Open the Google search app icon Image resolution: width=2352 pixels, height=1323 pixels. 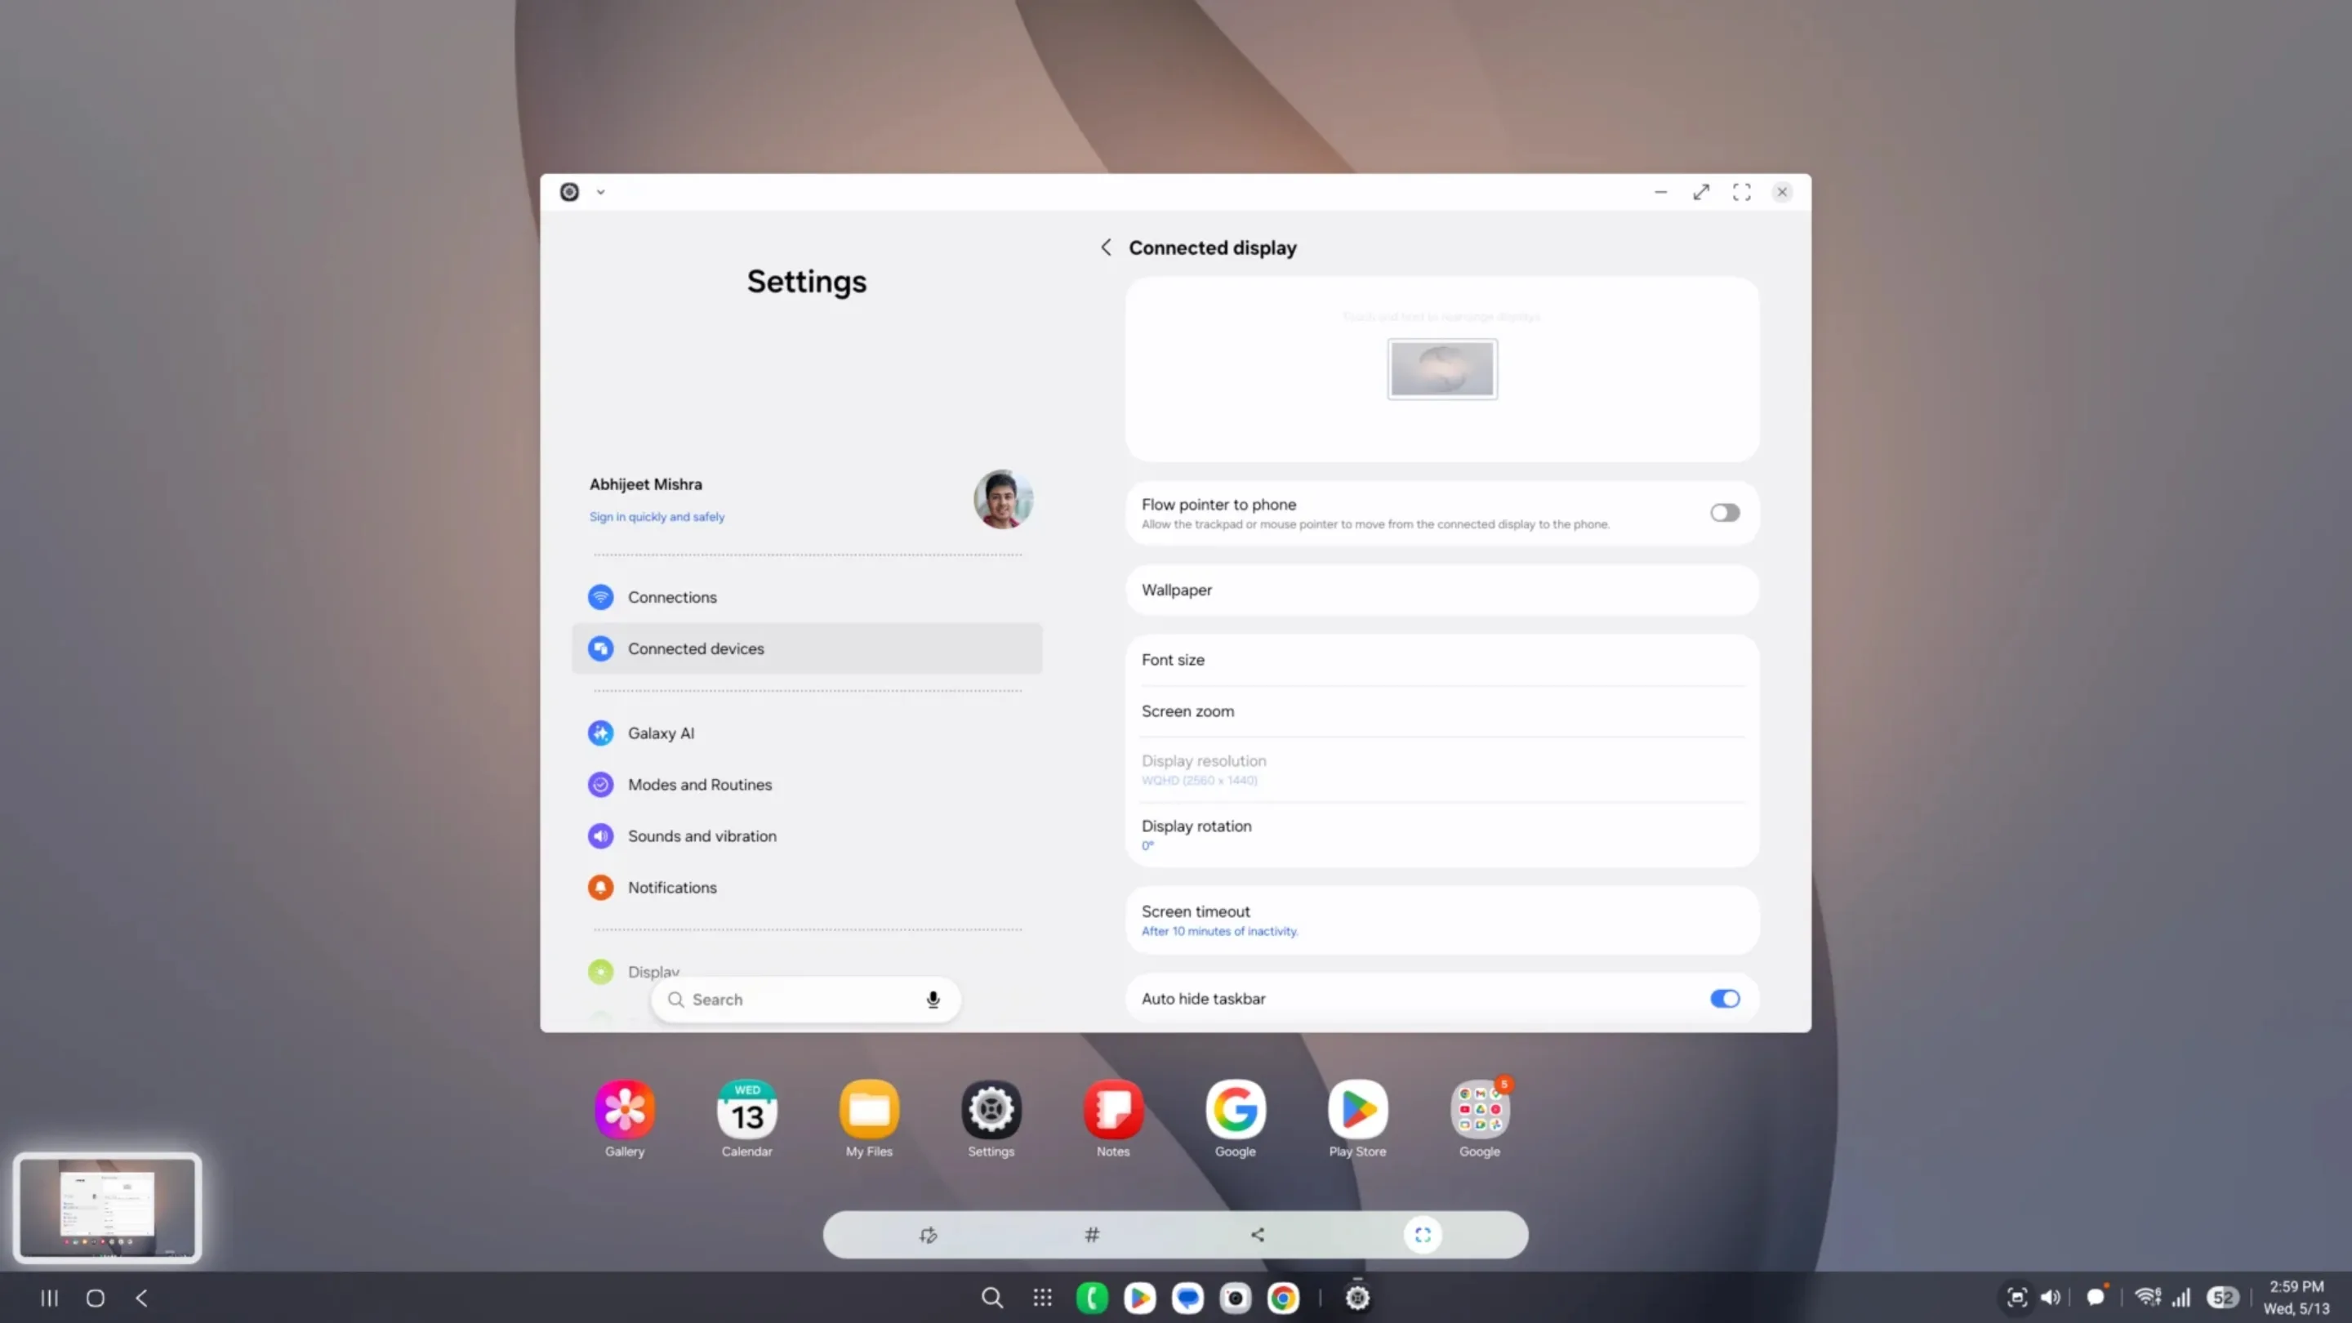point(1236,1109)
